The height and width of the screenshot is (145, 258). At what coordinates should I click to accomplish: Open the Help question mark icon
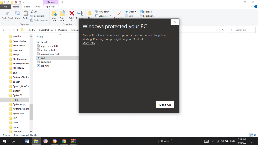[256, 6]
